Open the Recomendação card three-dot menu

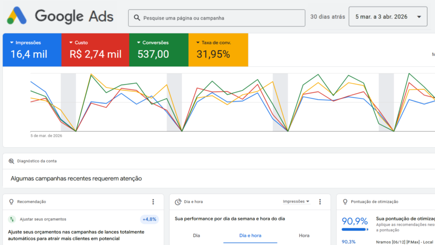pos(153,202)
